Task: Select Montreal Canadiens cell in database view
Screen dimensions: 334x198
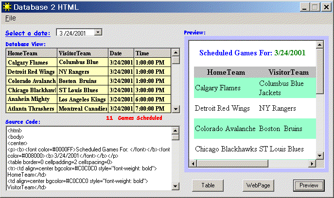Action: [x=83, y=109]
